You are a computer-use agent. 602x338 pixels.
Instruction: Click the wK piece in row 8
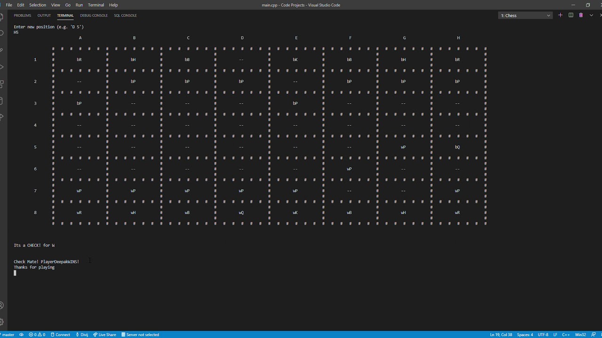pyautogui.click(x=295, y=213)
